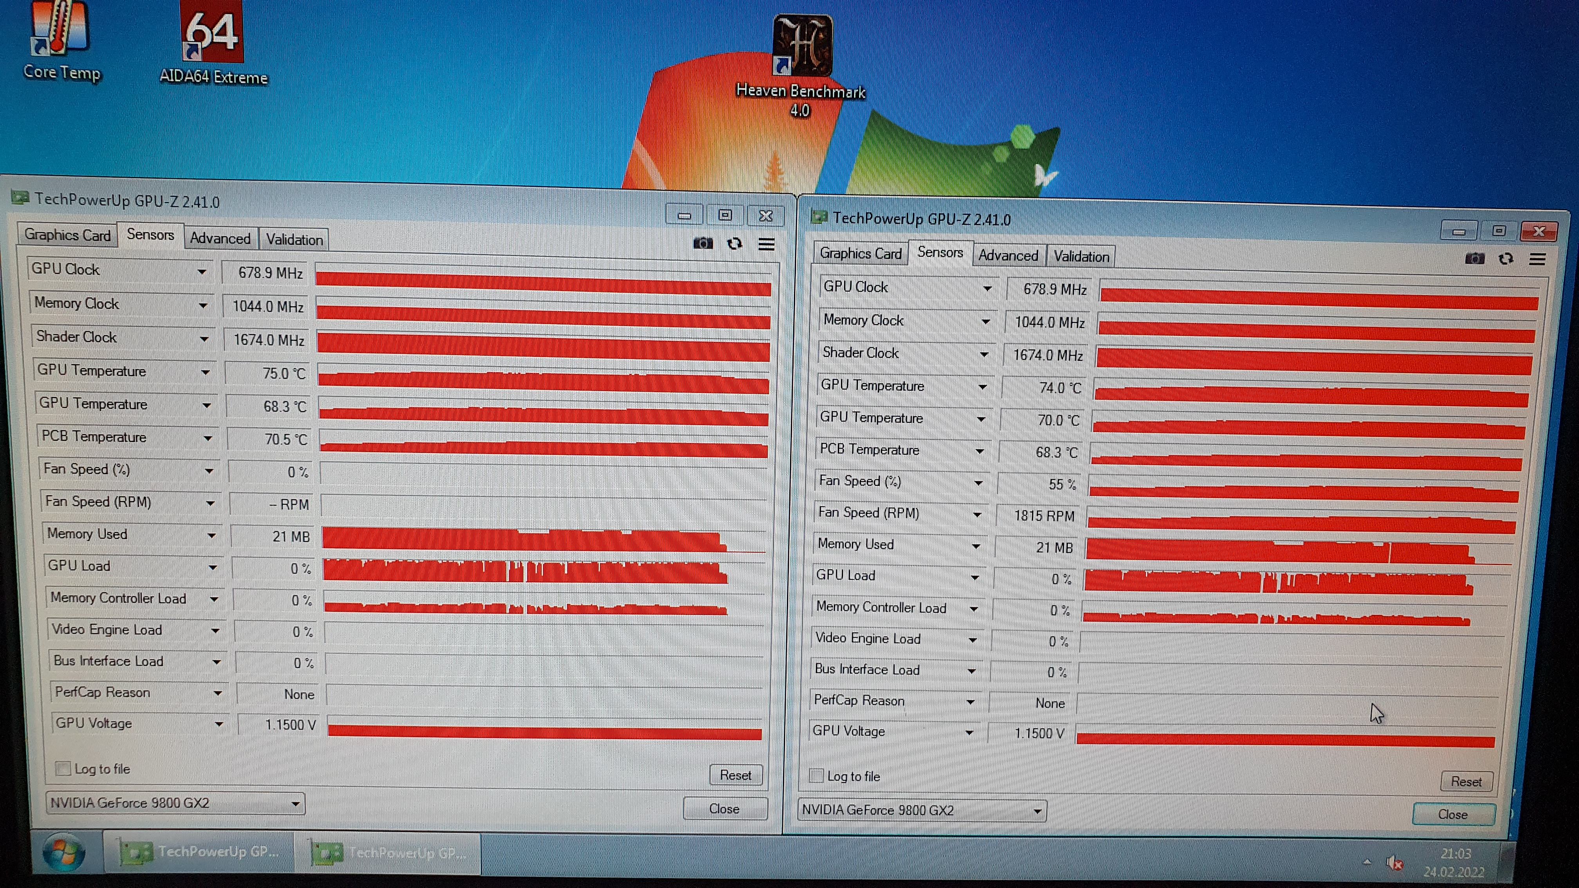The image size is (1579, 888).
Task: Open PerfCap Reason dropdown in right window
Action: click(x=970, y=702)
